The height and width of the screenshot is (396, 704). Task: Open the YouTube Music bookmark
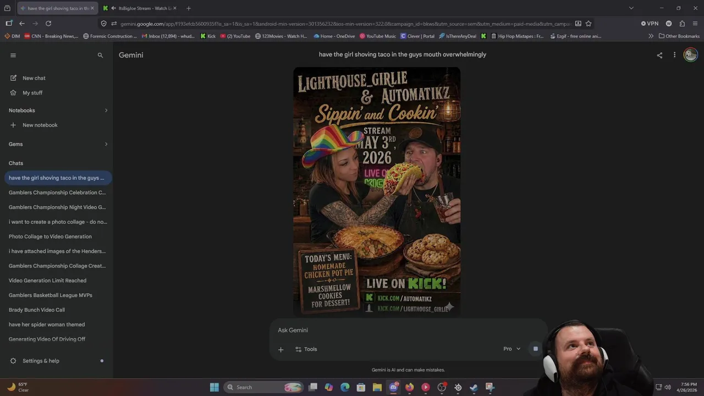pos(378,36)
